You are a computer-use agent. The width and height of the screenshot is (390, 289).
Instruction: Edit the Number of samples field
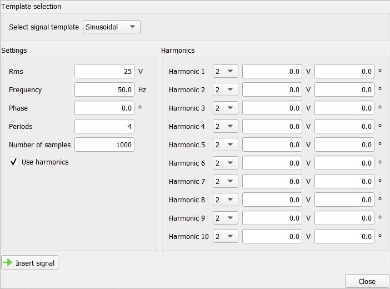(104, 144)
